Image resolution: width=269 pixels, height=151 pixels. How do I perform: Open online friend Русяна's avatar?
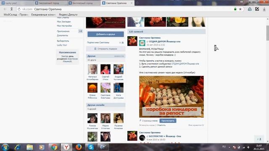[x=119, y=118]
